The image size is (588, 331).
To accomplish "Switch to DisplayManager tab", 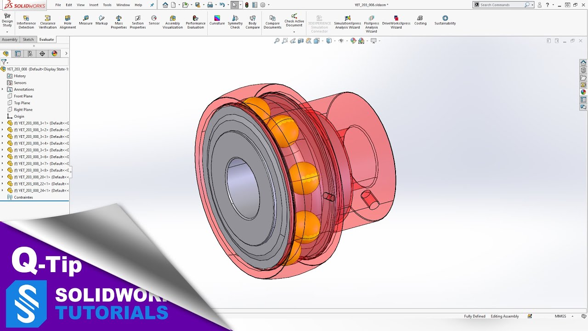I will [55, 53].
